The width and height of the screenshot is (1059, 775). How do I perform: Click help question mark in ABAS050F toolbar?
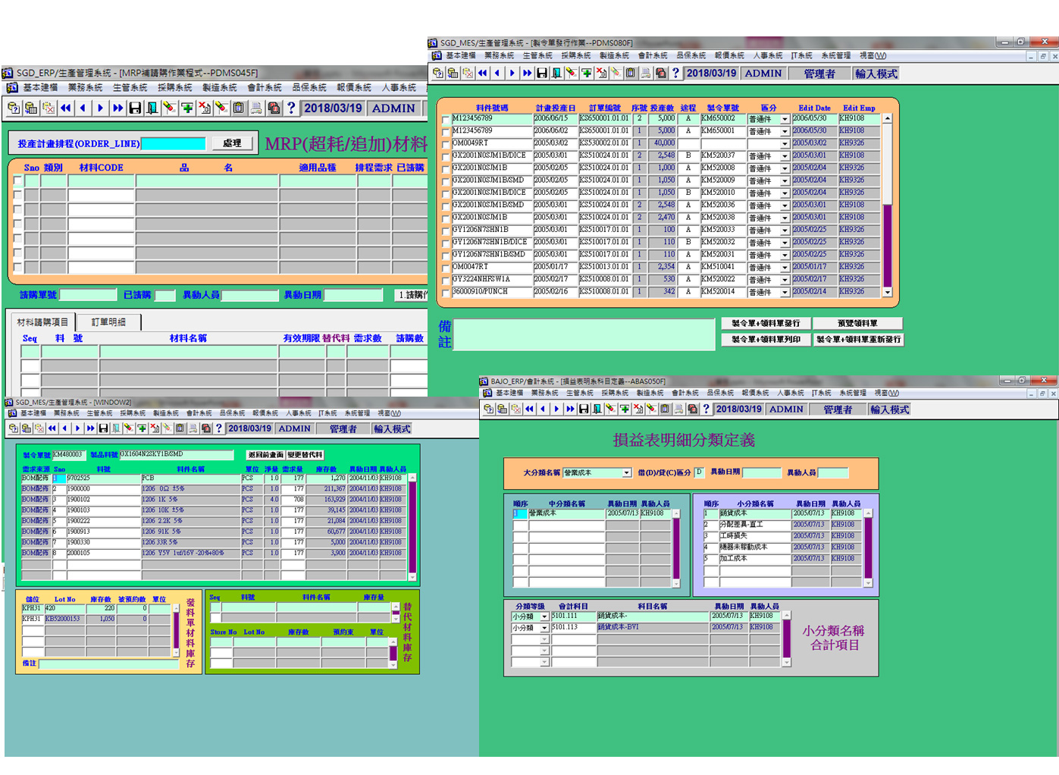click(x=706, y=409)
